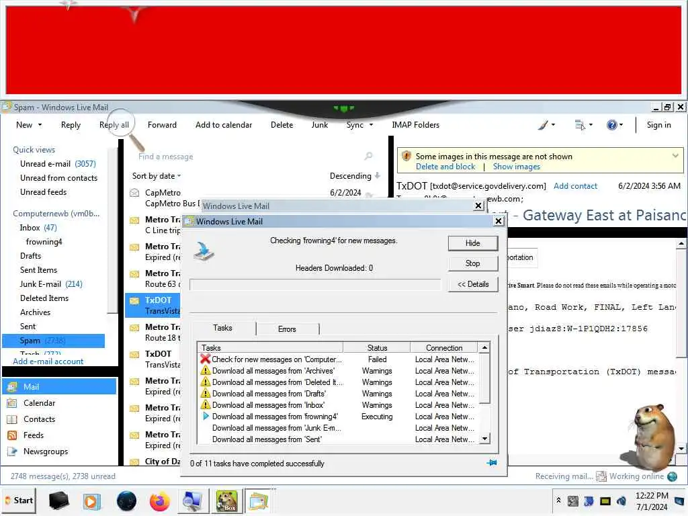Launch Firefox from the taskbar
The image size is (688, 516).
pos(159,501)
